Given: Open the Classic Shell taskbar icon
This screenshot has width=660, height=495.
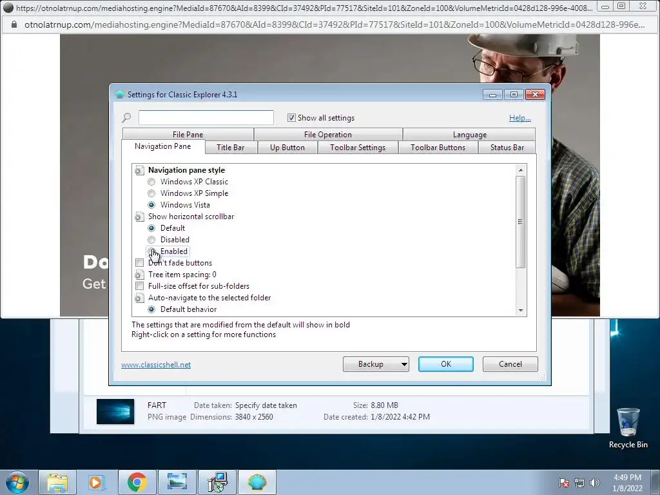Looking at the screenshot, I should 257,482.
